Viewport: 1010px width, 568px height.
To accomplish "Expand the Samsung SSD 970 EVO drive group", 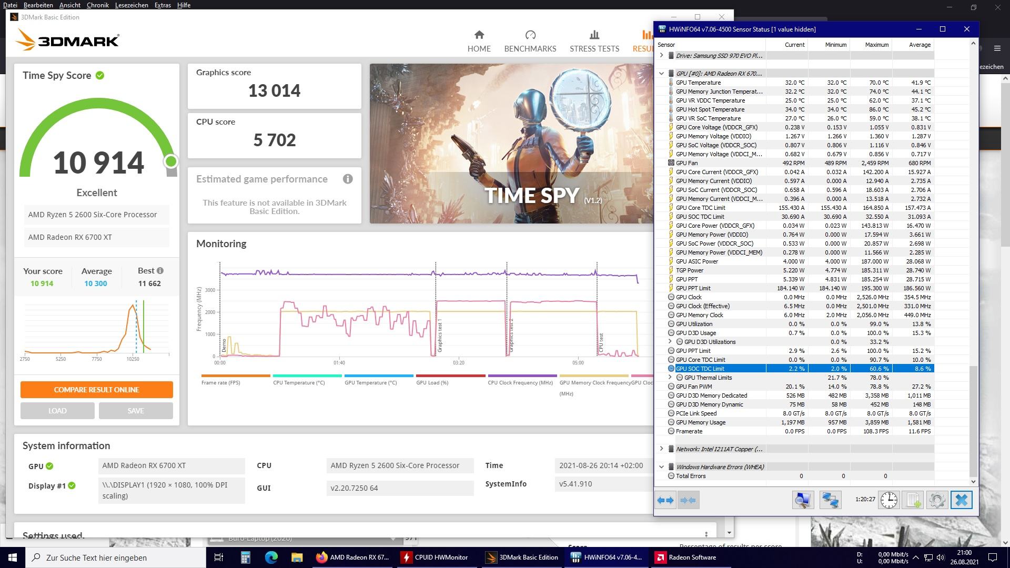I will 661,55.
